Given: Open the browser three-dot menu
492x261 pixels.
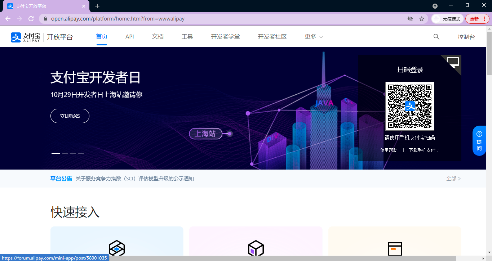Looking at the screenshot, I should pyautogui.click(x=484, y=19).
